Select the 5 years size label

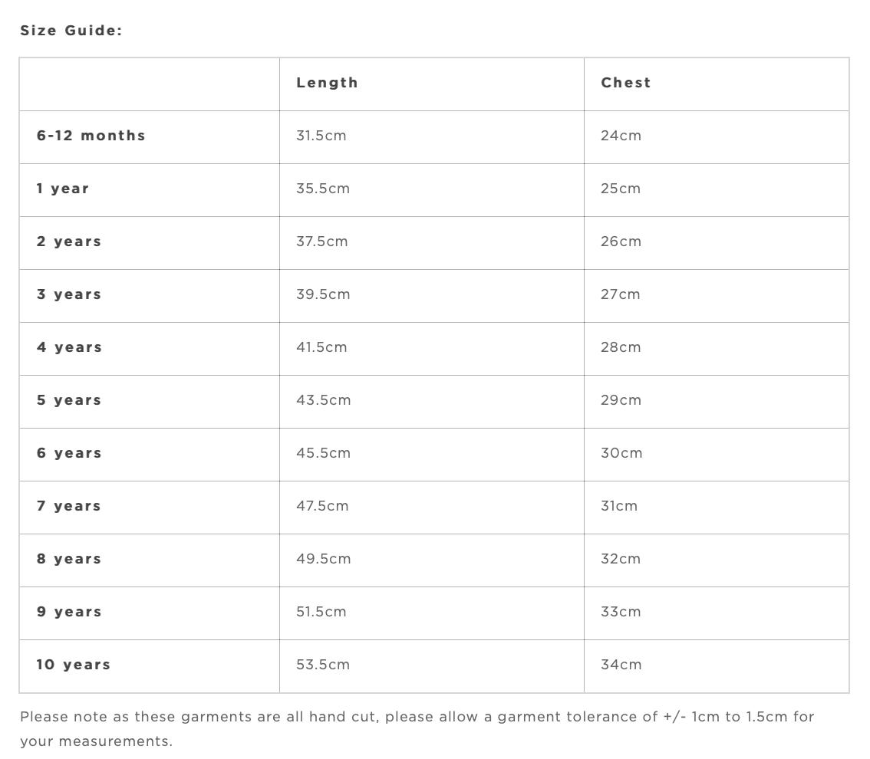pos(69,400)
